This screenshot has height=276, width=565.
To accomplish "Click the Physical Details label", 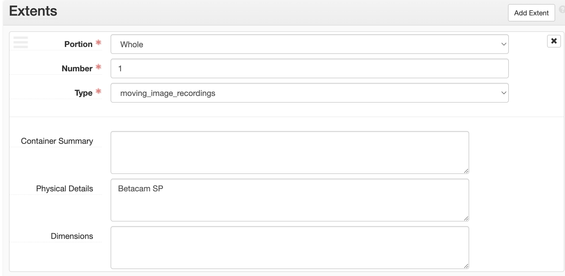I will (x=64, y=188).
